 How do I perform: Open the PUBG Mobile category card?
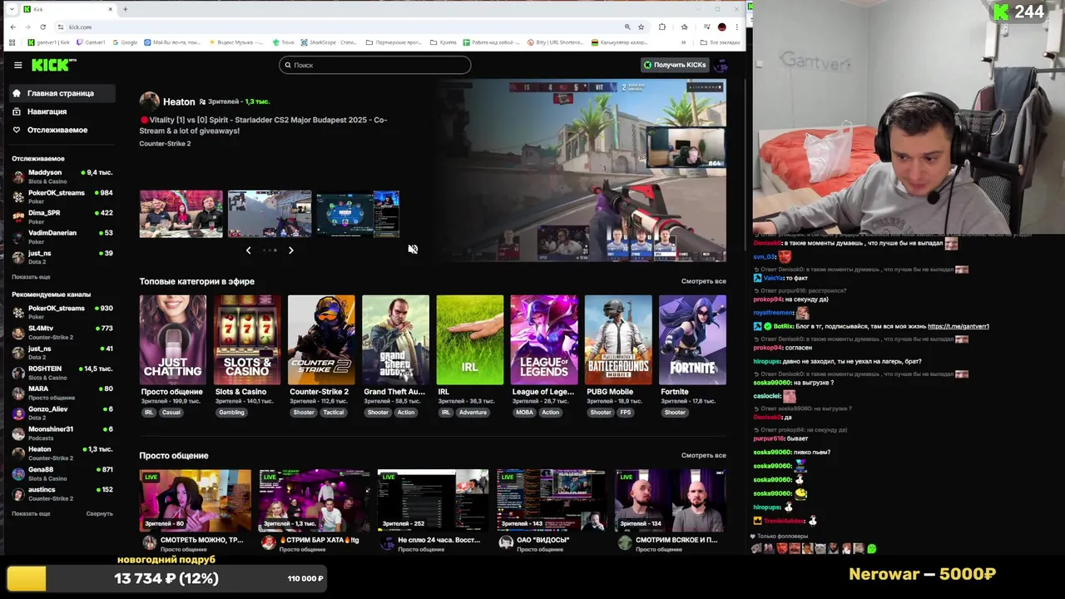point(618,339)
